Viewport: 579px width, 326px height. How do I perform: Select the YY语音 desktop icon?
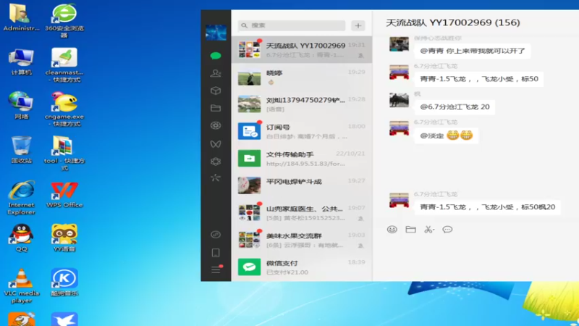(x=64, y=238)
